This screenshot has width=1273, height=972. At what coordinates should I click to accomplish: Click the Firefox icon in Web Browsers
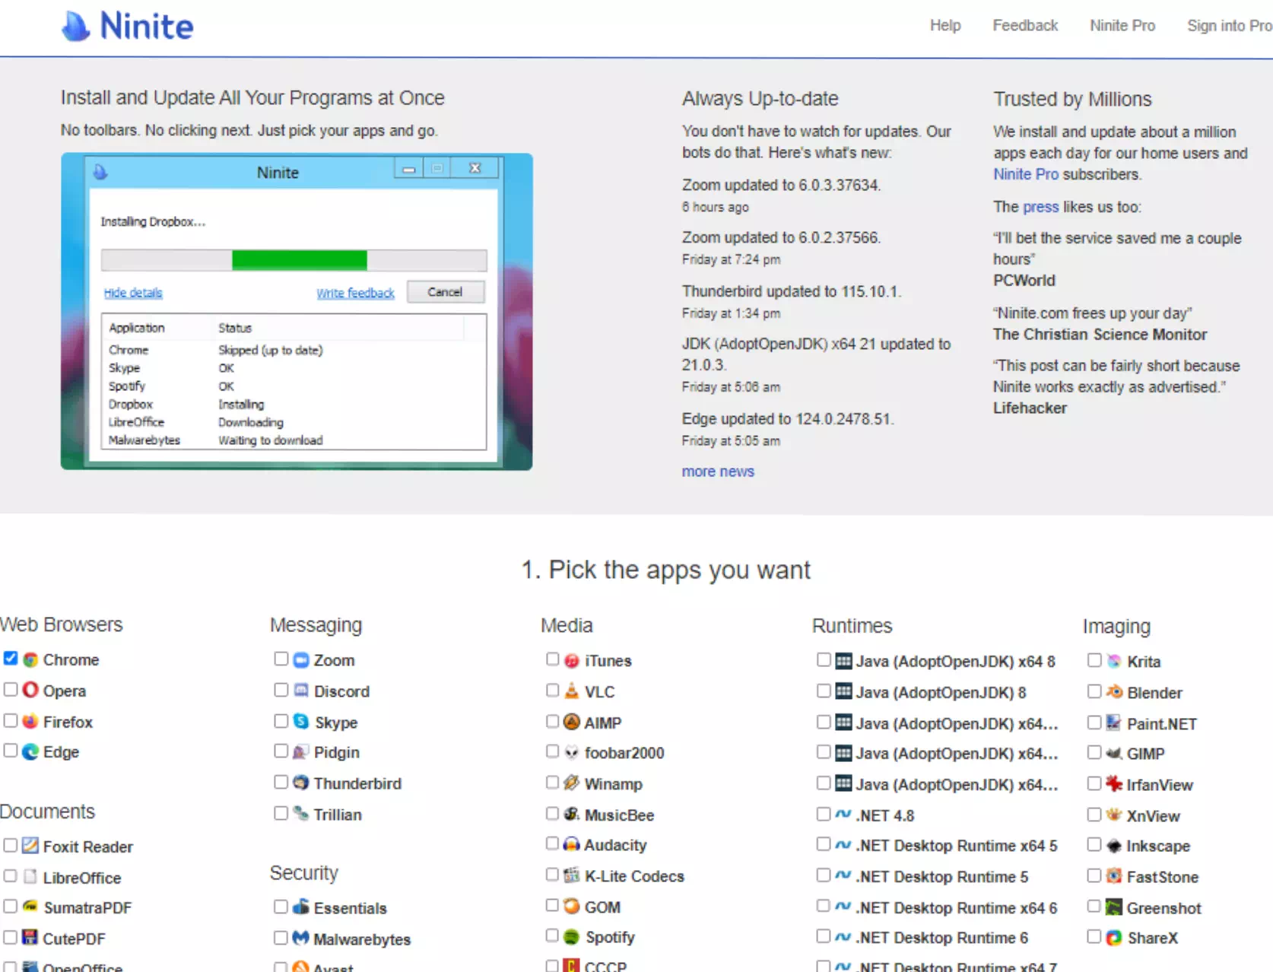tap(30, 721)
